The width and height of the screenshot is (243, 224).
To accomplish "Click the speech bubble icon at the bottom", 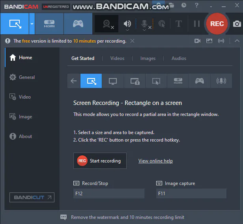I will point(64,217).
